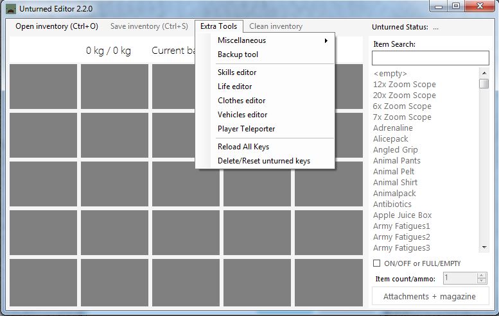Select Adrenaline in item list

393,128
